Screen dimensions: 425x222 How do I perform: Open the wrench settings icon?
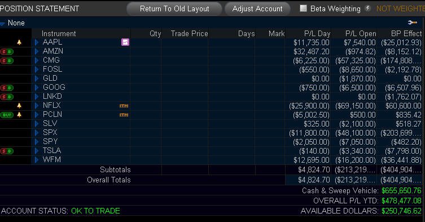(x=412, y=23)
